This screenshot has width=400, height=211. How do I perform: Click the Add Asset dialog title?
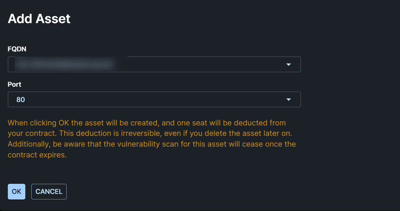coord(39,19)
